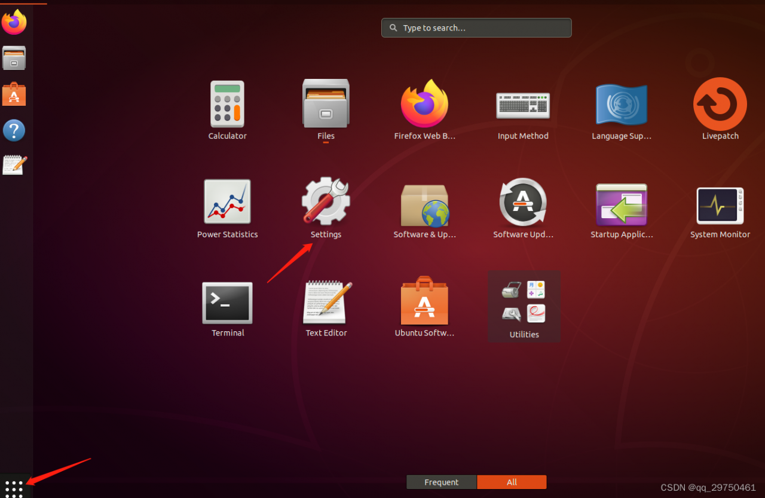Launch Software Updater
Image resolution: width=765 pixels, height=498 pixels.
coord(523,202)
